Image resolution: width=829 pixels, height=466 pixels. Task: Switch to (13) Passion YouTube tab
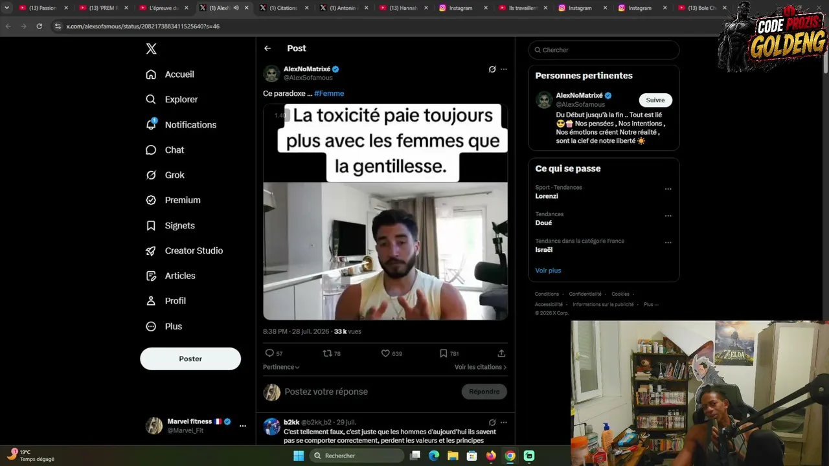[x=43, y=8]
